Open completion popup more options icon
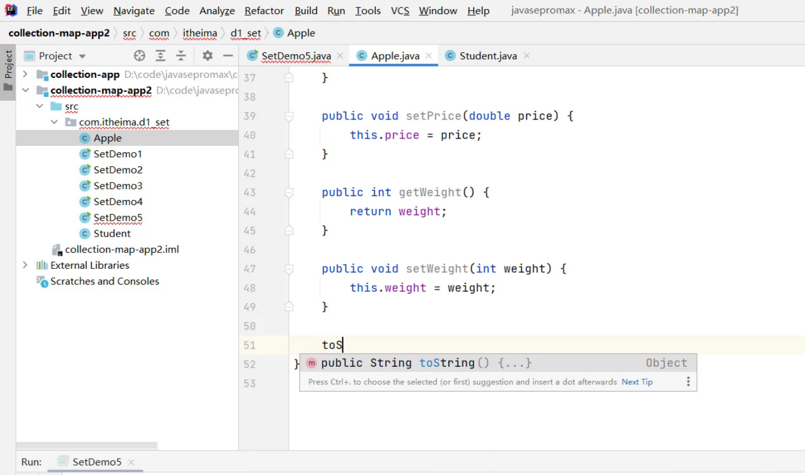Screen dimensions: 805x475 pos(688,382)
